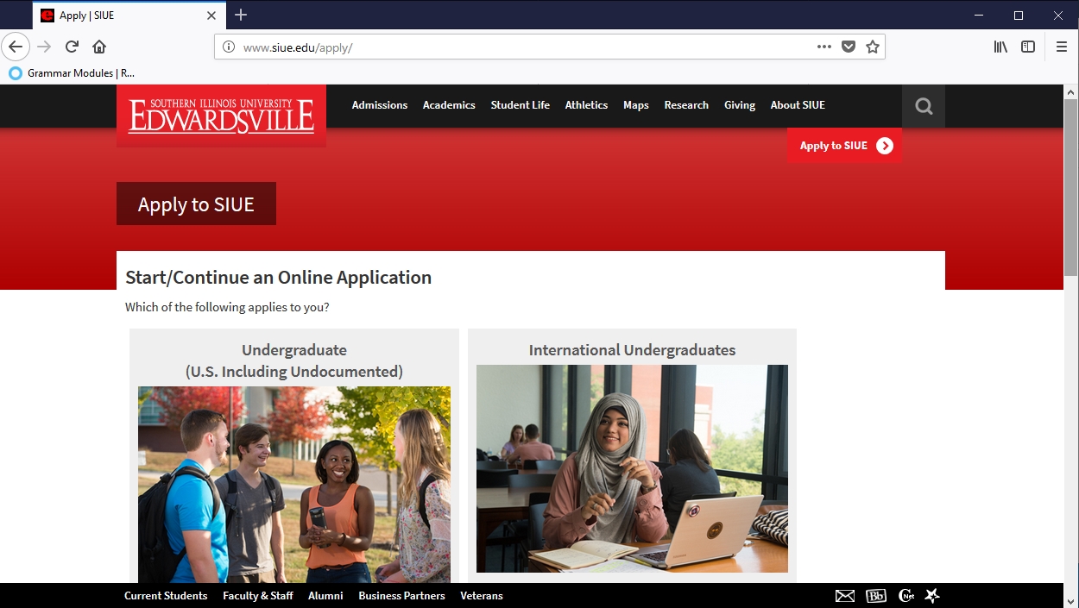Select Student Life in the navigation bar

coord(520,105)
